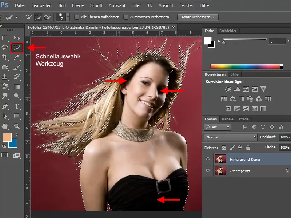291x218 pixels.
Task: Toggle lock image pixels
Action: [232, 148]
